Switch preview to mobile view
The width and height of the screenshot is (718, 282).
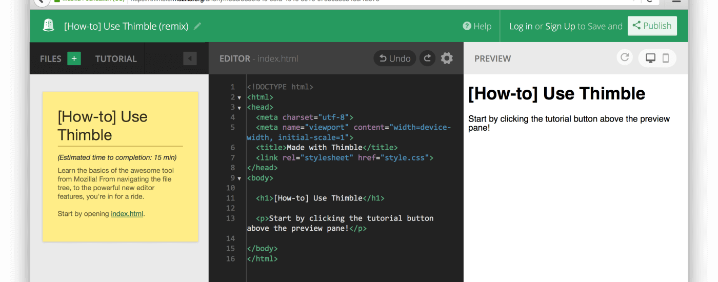pyautogui.click(x=666, y=58)
